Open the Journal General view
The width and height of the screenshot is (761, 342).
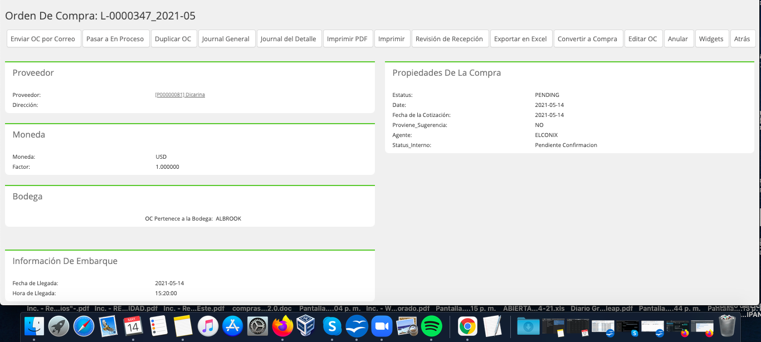[x=226, y=38]
